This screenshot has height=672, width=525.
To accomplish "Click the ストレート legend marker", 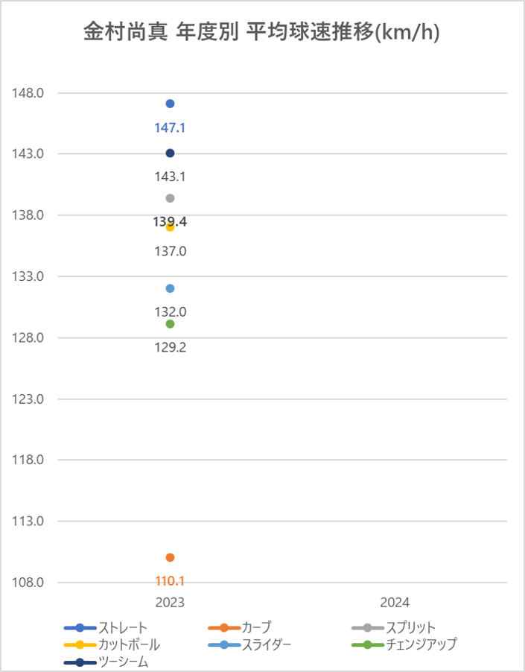I will [80, 628].
